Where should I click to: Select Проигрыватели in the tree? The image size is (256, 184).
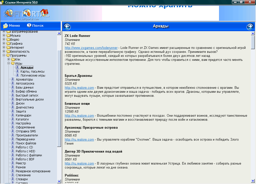click(27, 135)
